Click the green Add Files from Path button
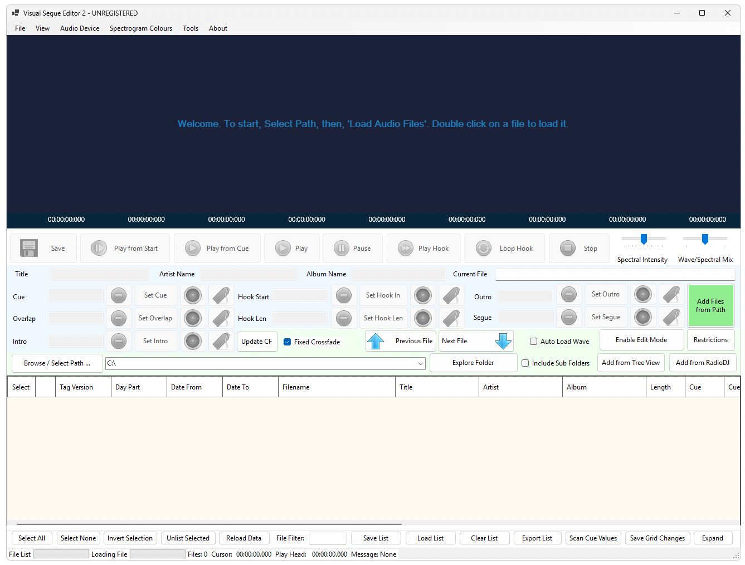Image resolution: width=745 pixels, height=565 pixels. point(710,305)
